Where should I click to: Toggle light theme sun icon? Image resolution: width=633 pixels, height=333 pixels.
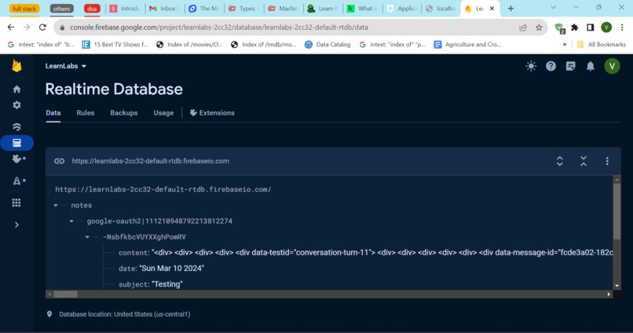click(x=531, y=66)
